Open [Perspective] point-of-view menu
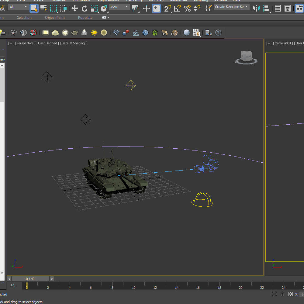This screenshot has height=304, width=304. coord(25,43)
